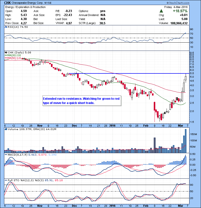The height and width of the screenshot is (208, 201).
Task: Click the RSI(14) indicator chart icon
Action: [x=6, y=27]
